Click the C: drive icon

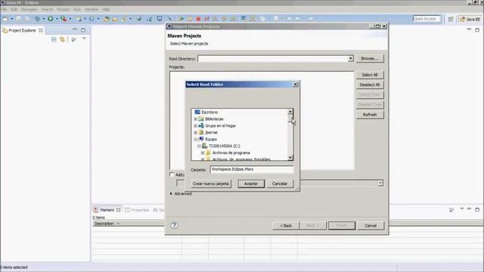click(205, 146)
